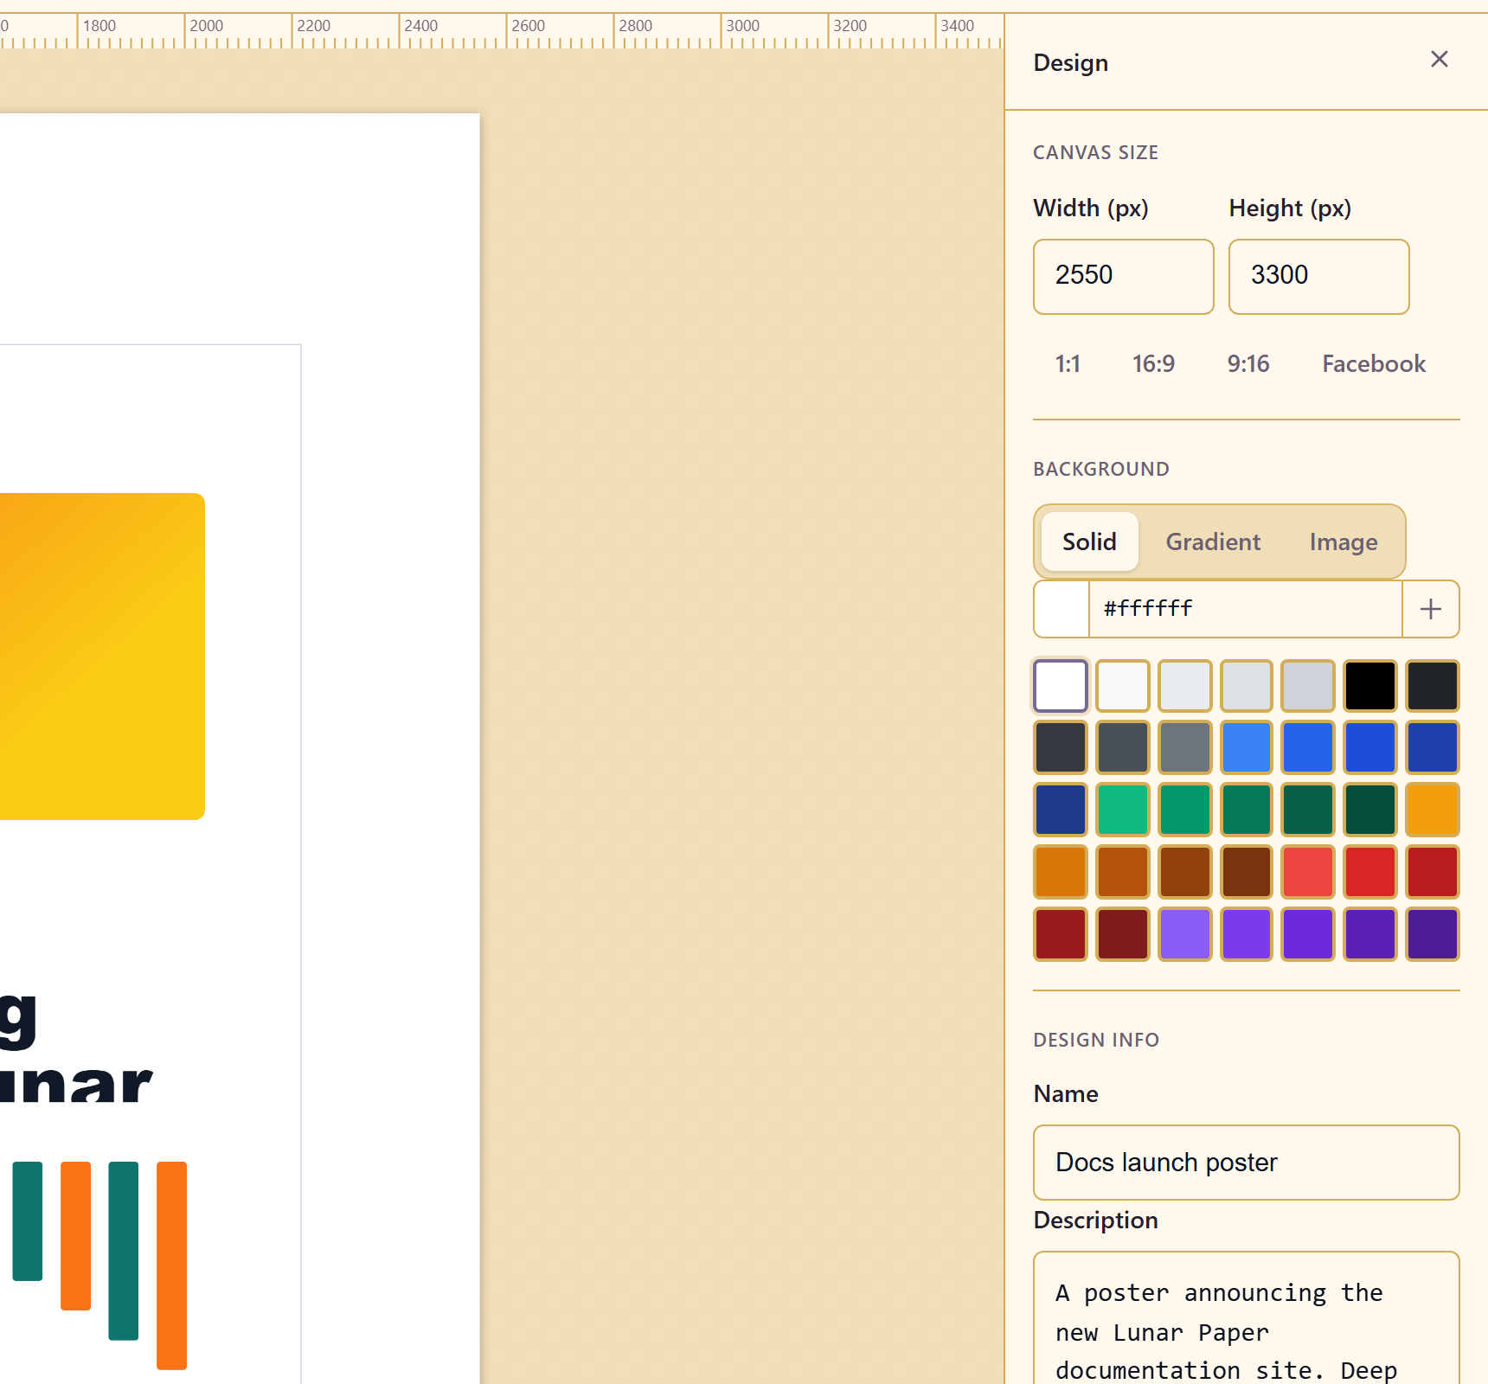
Task: Pick the white swatch in the palette
Action: pyautogui.click(x=1061, y=686)
